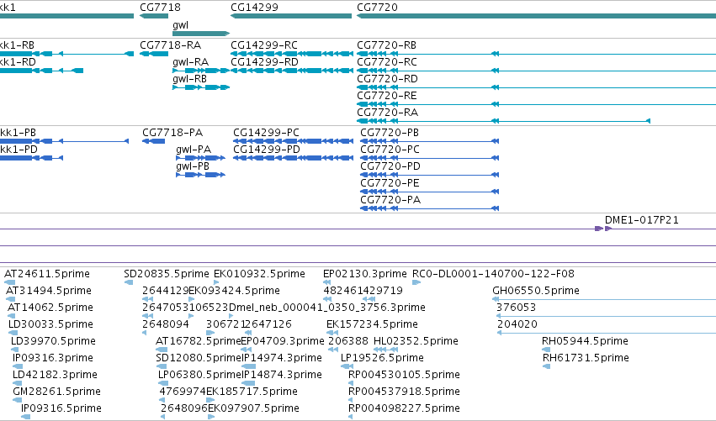This screenshot has height=421, width=716.
Task: Click the 376053 feature label
Action: point(516,308)
